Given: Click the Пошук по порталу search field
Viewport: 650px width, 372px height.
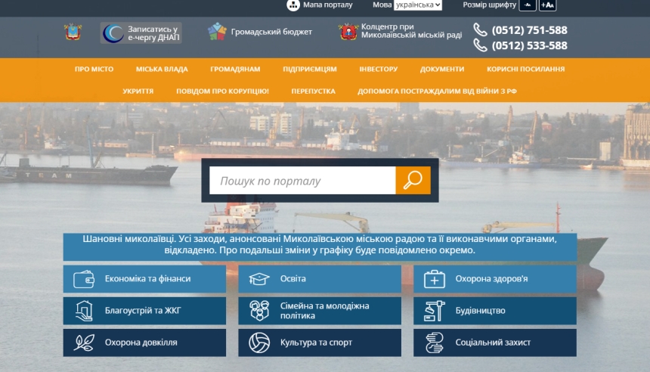Looking at the screenshot, I should coord(302,181).
